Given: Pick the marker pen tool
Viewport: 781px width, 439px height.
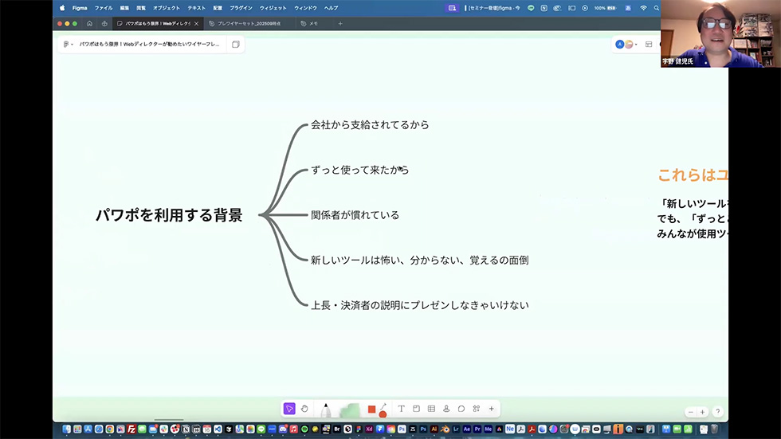Looking at the screenshot, I should tap(326, 410).
